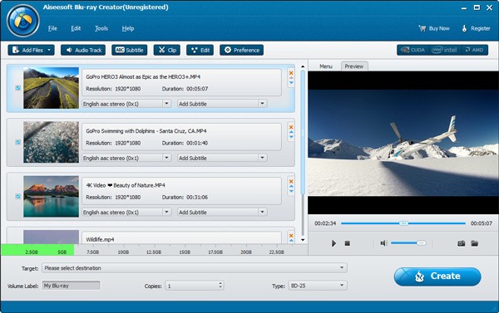499x313 pixels.
Task: Click the Buy Now cart icon
Action: [422, 28]
